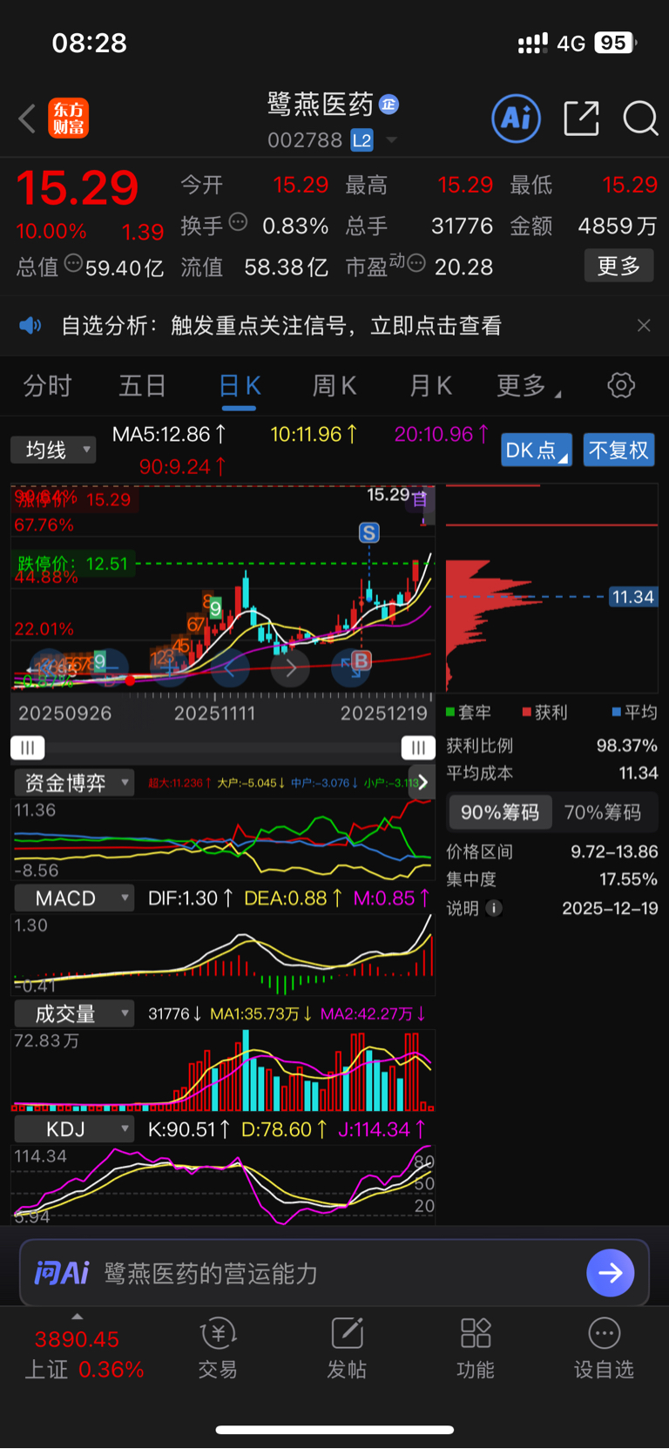Tap the 20251111 date axis label
The height and width of the screenshot is (1449, 669).
point(215,714)
